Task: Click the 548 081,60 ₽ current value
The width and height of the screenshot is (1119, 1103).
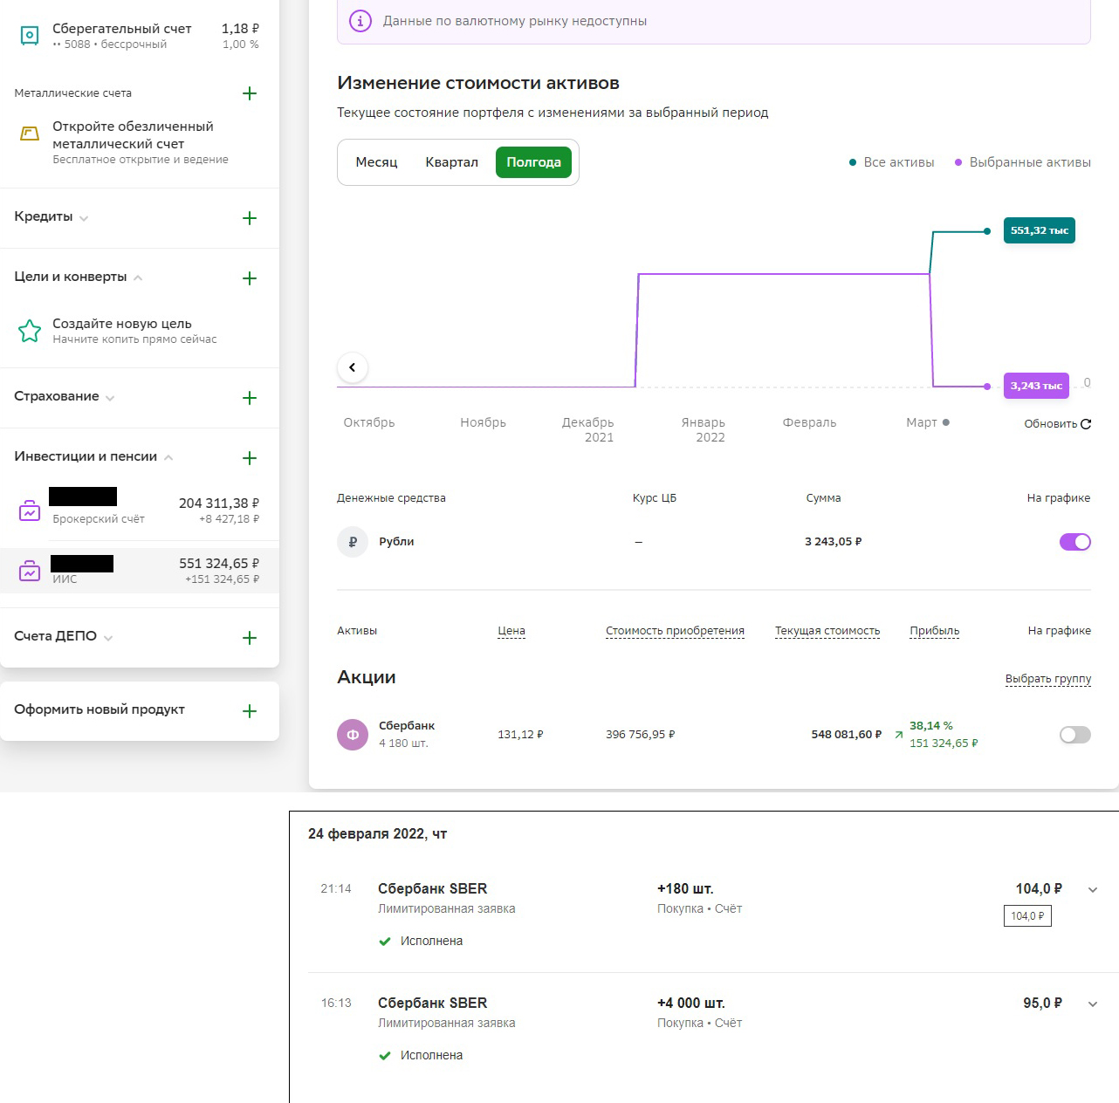Action: pyautogui.click(x=847, y=735)
